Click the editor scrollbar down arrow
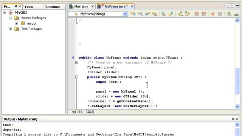This screenshot has width=242, height=136. coord(237,107)
